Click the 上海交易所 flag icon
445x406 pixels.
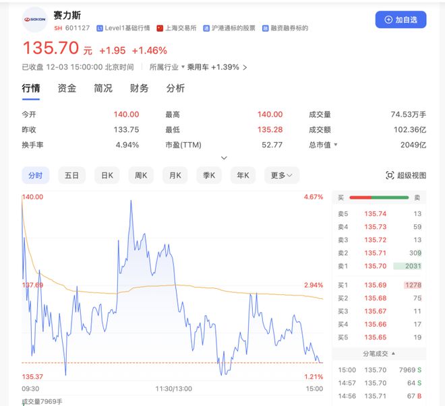pyautogui.click(x=160, y=28)
